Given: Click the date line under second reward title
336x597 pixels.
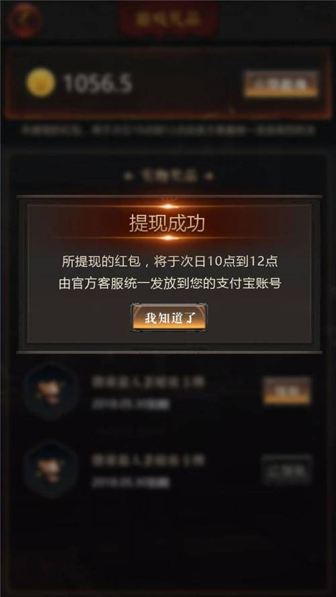Looking at the screenshot, I should [x=130, y=483].
